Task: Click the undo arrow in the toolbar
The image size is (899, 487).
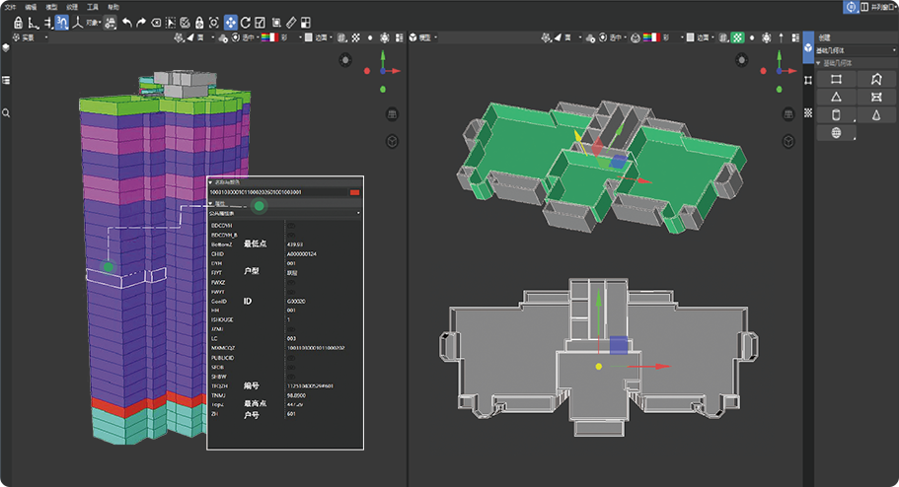Action: point(126,22)
